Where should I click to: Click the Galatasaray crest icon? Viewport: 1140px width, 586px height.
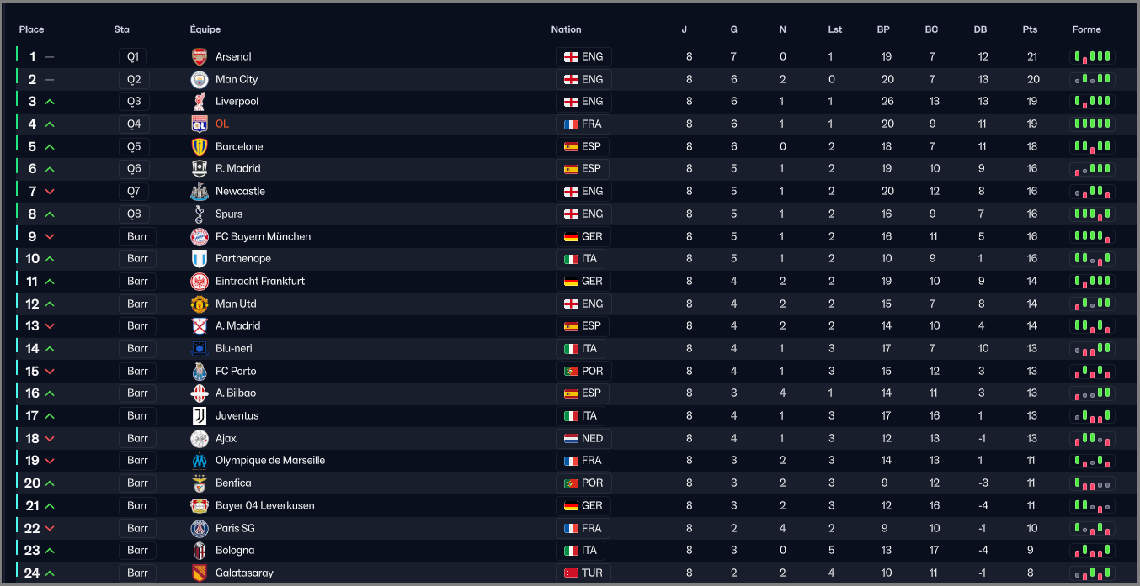pos(200,573)
